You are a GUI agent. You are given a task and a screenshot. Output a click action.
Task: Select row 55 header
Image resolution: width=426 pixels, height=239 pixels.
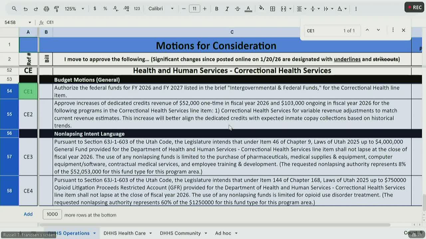click(9, 114)
